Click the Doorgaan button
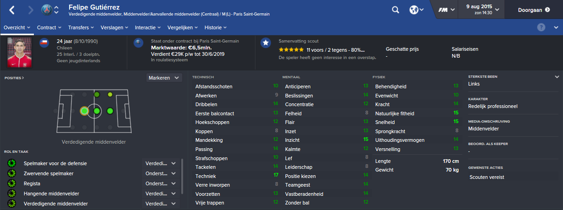The image size is (563, 210). [x=533, y=10]
